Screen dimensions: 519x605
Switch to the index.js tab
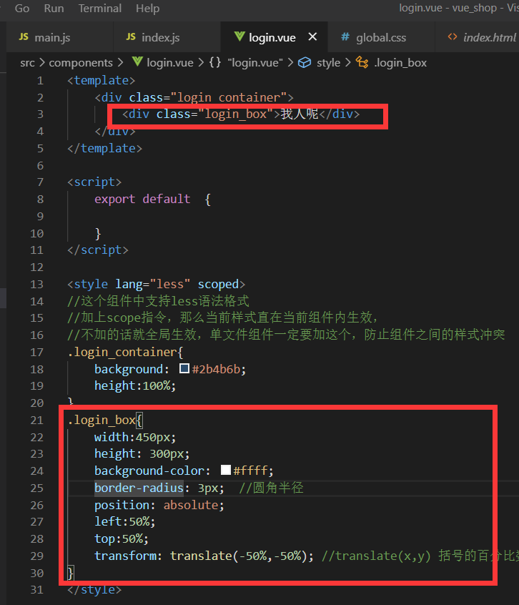167,37
